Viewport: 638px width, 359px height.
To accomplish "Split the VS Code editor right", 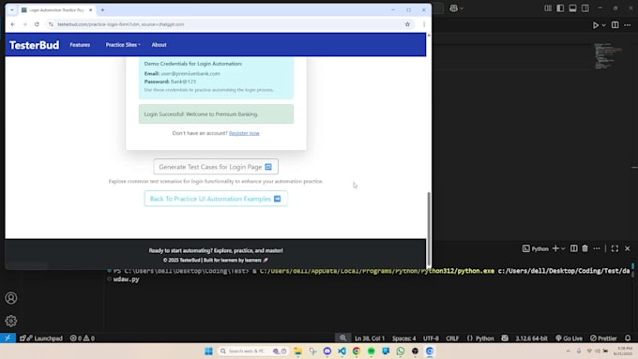I will (615, 25).
